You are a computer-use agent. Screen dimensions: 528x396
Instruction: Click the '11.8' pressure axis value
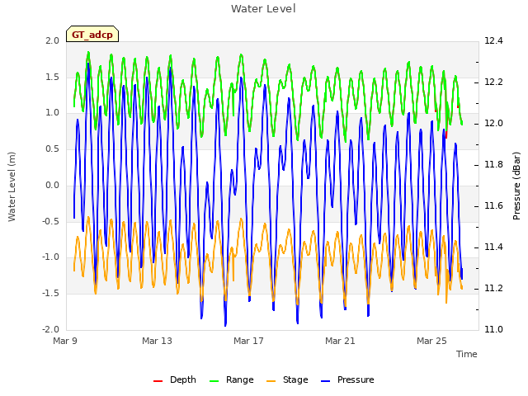tap(493, 164)
